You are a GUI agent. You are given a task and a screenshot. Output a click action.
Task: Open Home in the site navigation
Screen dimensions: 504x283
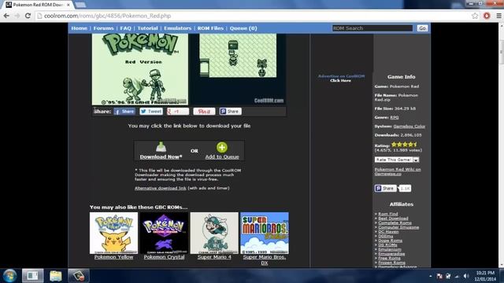[x=79, y=28]
